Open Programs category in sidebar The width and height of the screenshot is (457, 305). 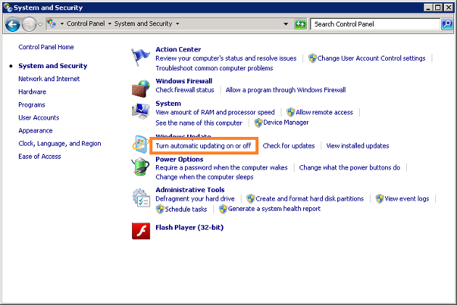(32, 105)
